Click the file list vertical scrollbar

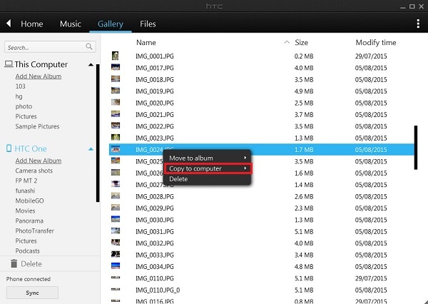(x=416, y=148)
